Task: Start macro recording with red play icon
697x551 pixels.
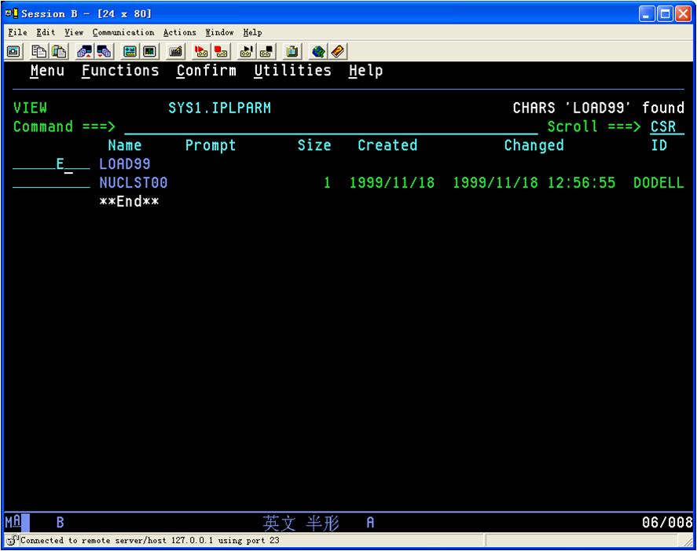Action: point(201,52)
